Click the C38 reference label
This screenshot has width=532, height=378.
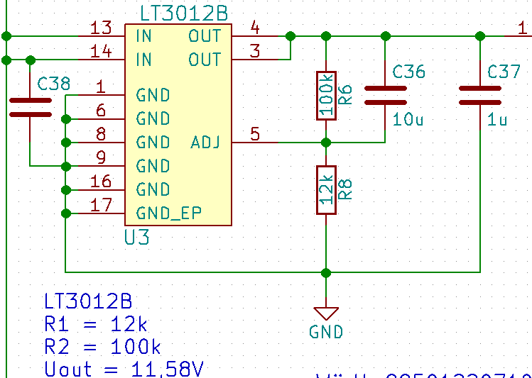pos(54,84)
